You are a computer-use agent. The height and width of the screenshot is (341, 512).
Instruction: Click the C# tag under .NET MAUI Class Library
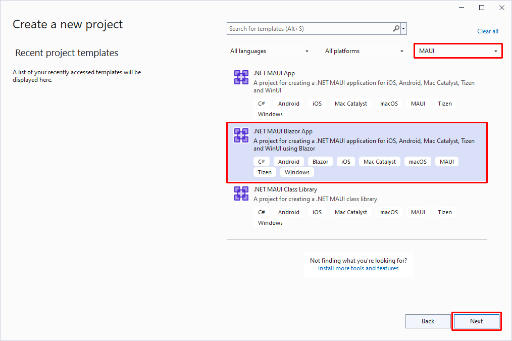coord(262,212)
